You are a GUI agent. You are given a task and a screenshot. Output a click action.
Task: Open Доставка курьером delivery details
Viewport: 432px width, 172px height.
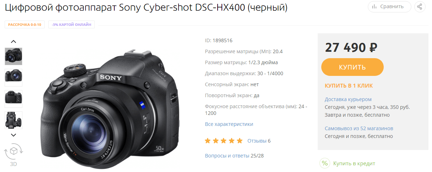tap(348, 99)
